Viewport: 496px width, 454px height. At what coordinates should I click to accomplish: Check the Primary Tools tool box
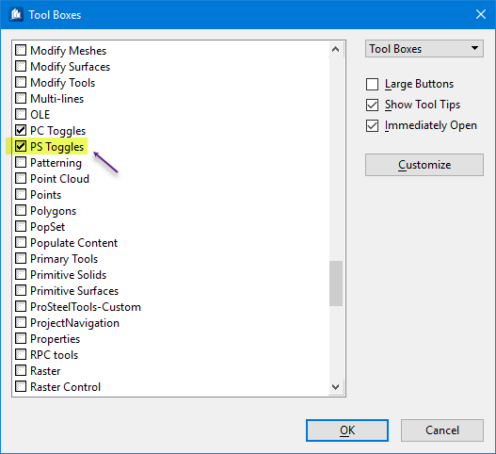point(21,258)
